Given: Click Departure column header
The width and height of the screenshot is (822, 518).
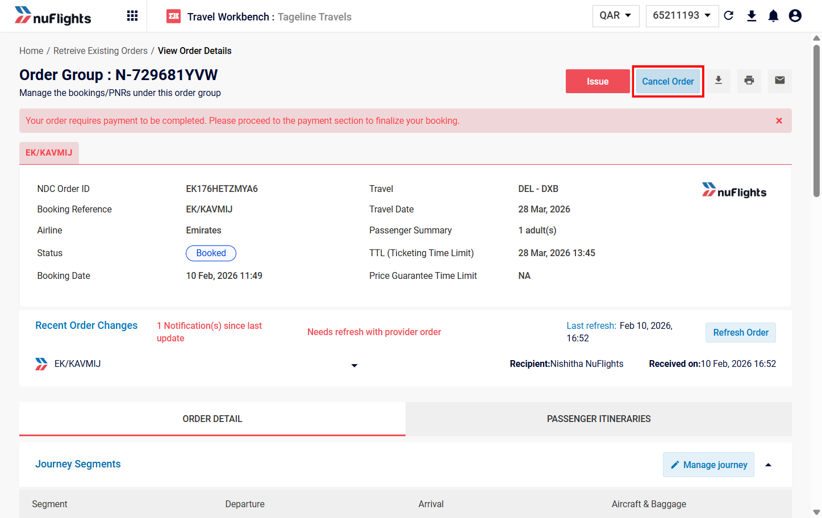Looking at the screenshot, I should click(245, 504).
